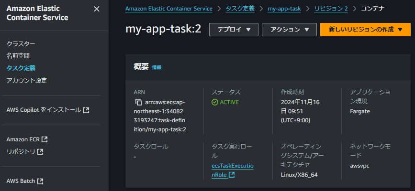The image size is (415, 191).
Task: Click the ネットワークモード label
Action: 370,151
